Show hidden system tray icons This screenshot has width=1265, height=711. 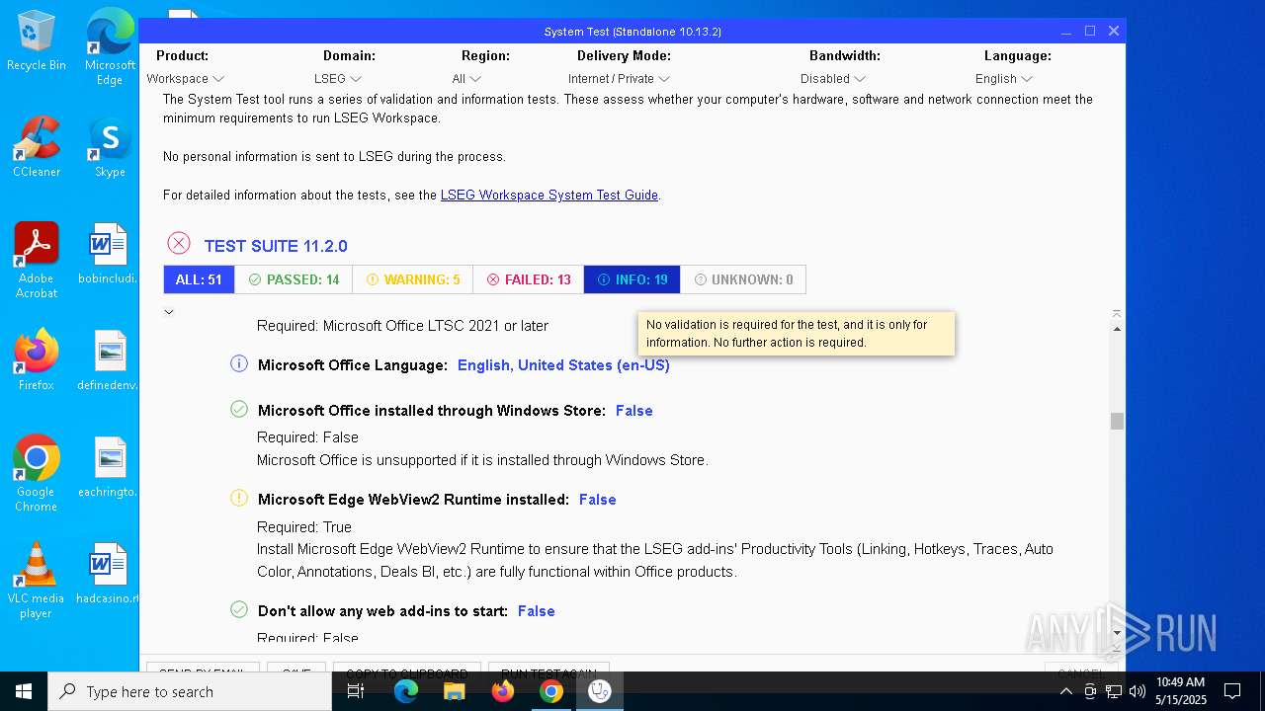click(1065, 691)
